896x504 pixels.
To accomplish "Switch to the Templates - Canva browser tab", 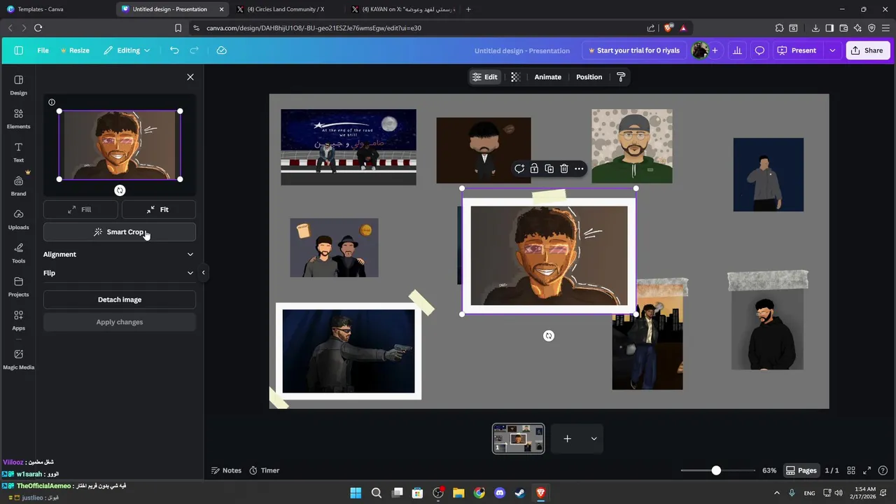I will click(x=57, y=9).
